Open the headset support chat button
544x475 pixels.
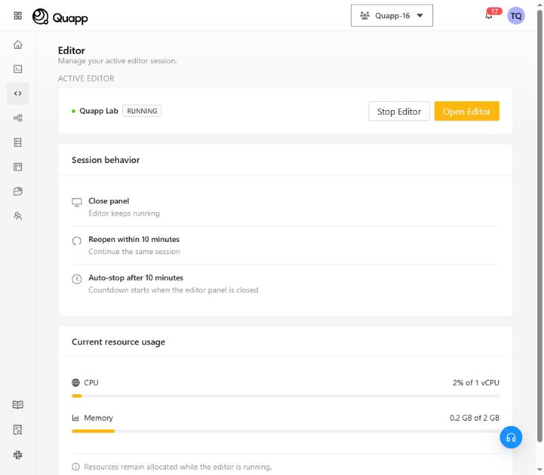tap(511, 437)
